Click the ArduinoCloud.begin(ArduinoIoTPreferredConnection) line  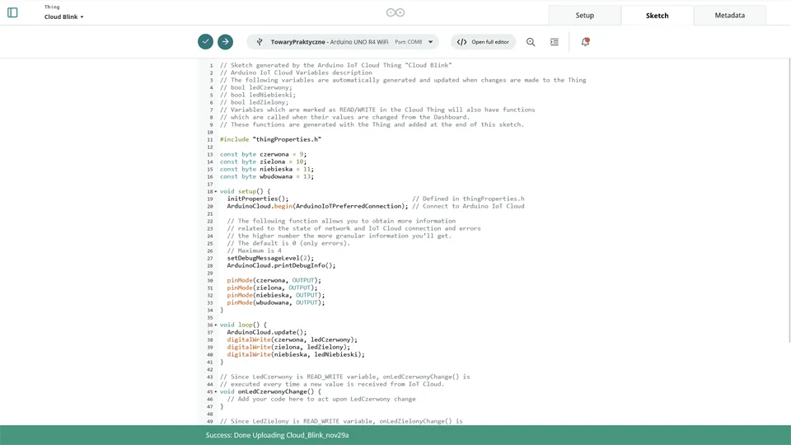coord(317,206)
